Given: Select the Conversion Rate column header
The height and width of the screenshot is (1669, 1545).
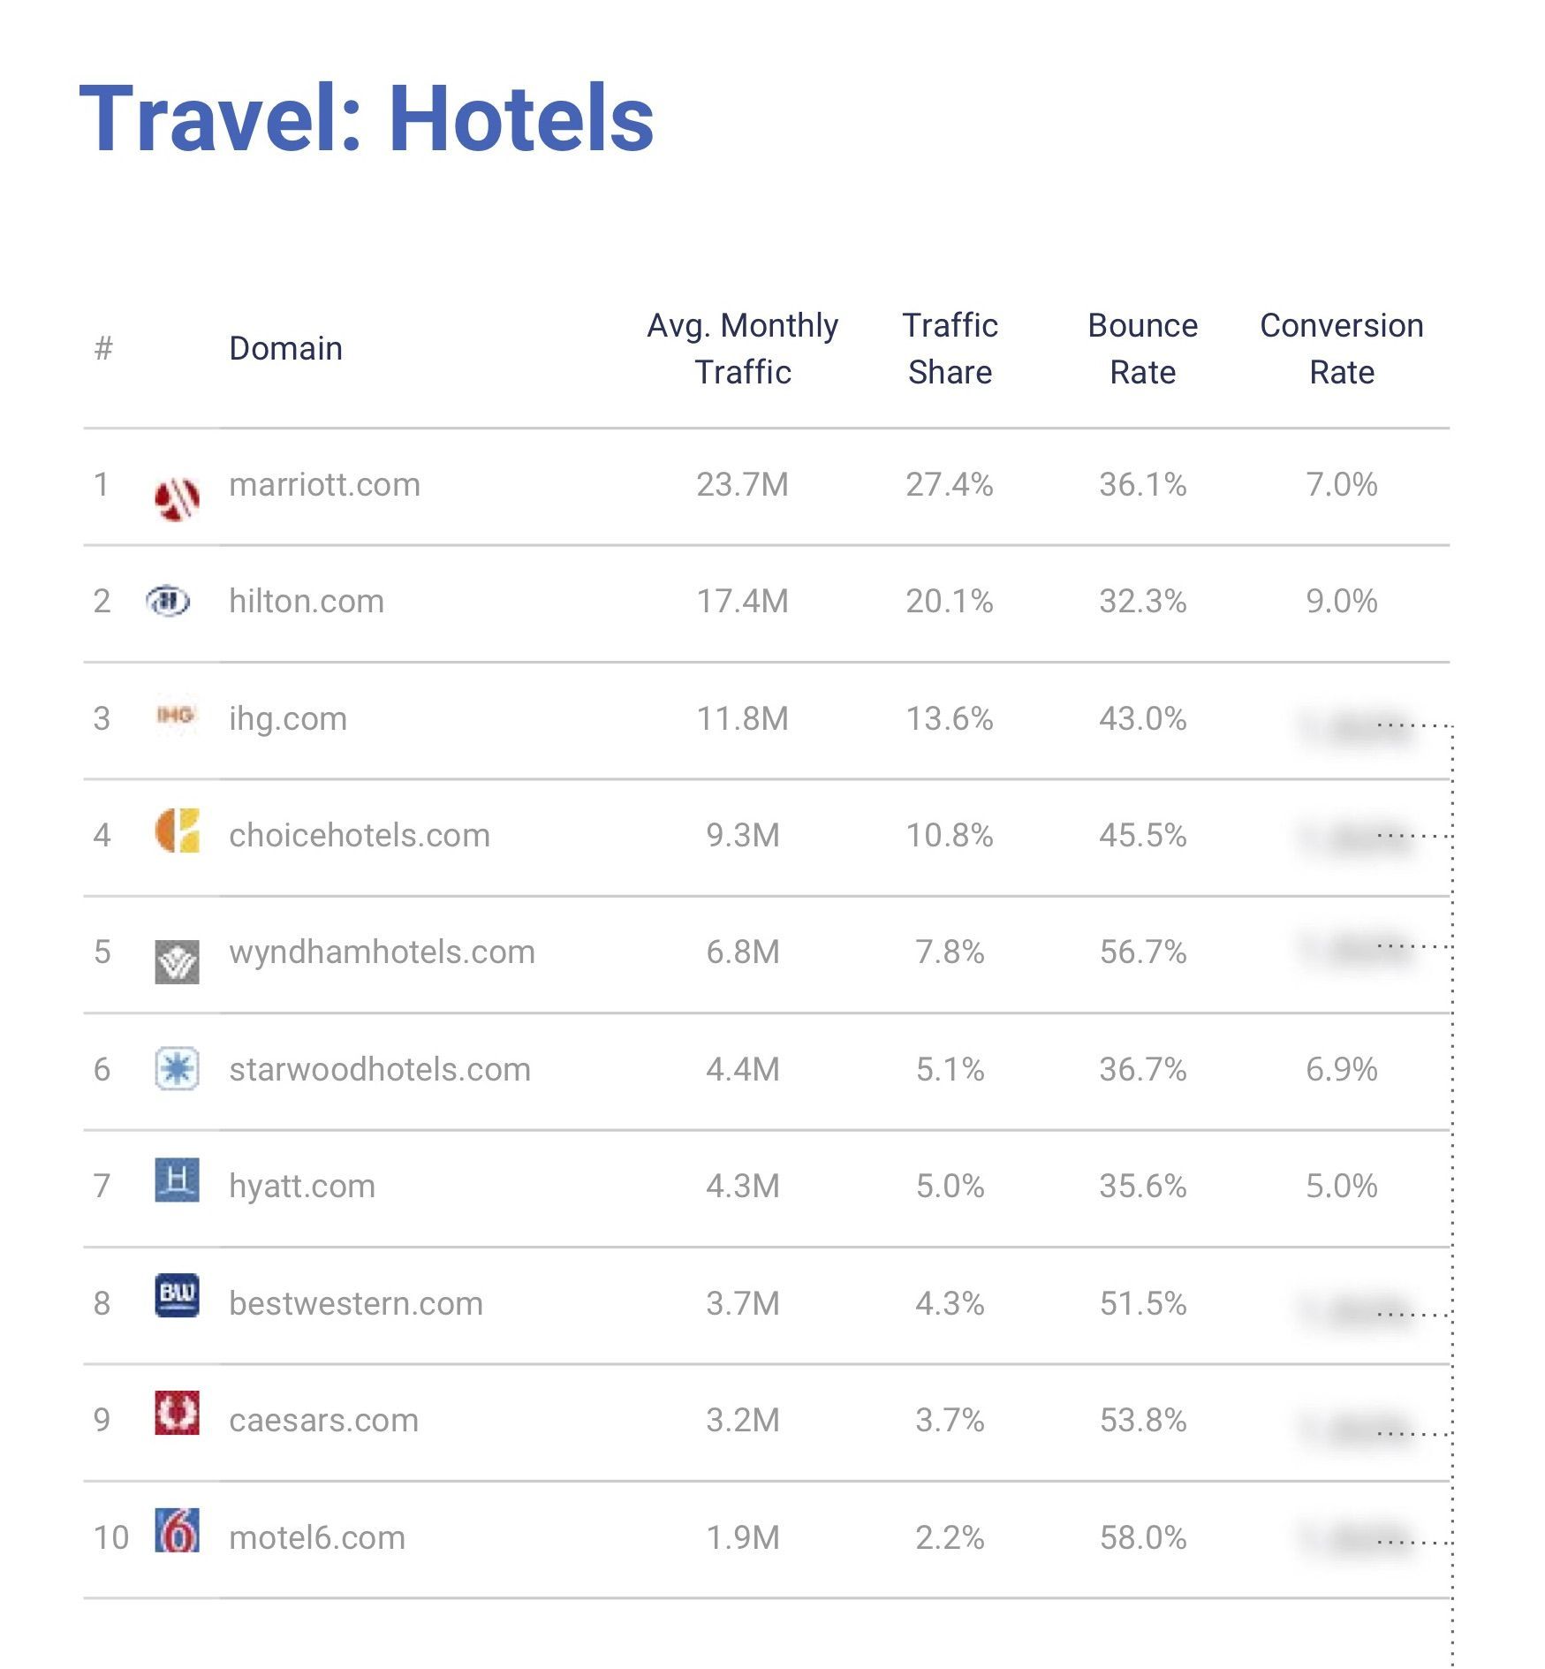Looking at the screenshot, I should tap(1342, 348).
